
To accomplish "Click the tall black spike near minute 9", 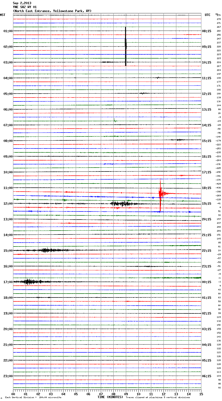I will coord(126,46).
